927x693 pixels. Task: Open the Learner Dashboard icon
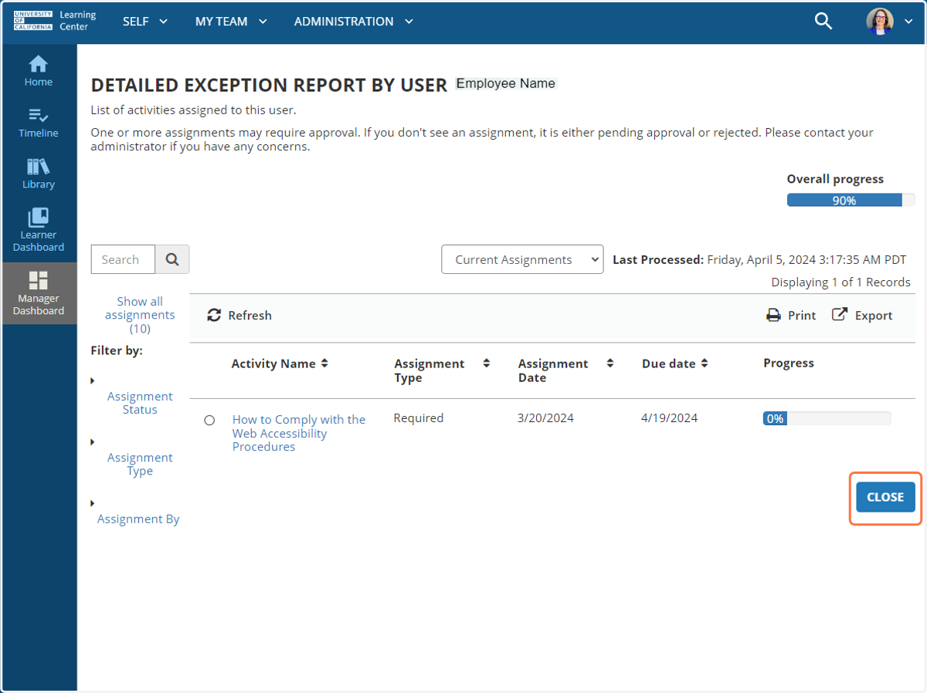[x=39, y=230]
